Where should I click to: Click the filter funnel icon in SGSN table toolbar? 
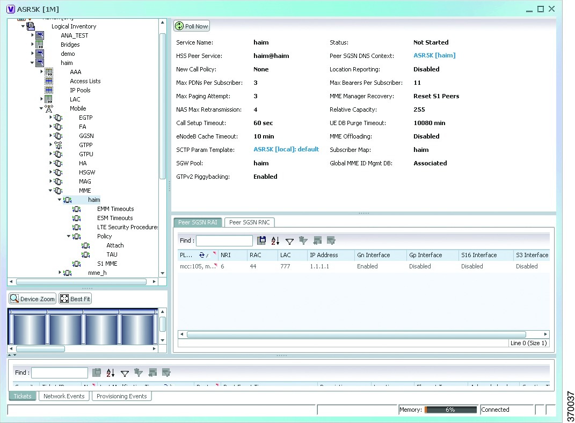pos(289,241)
